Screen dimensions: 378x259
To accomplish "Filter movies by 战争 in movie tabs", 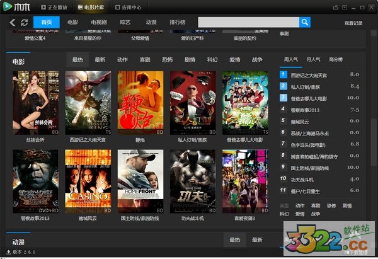I will click(x=257, y=60).
